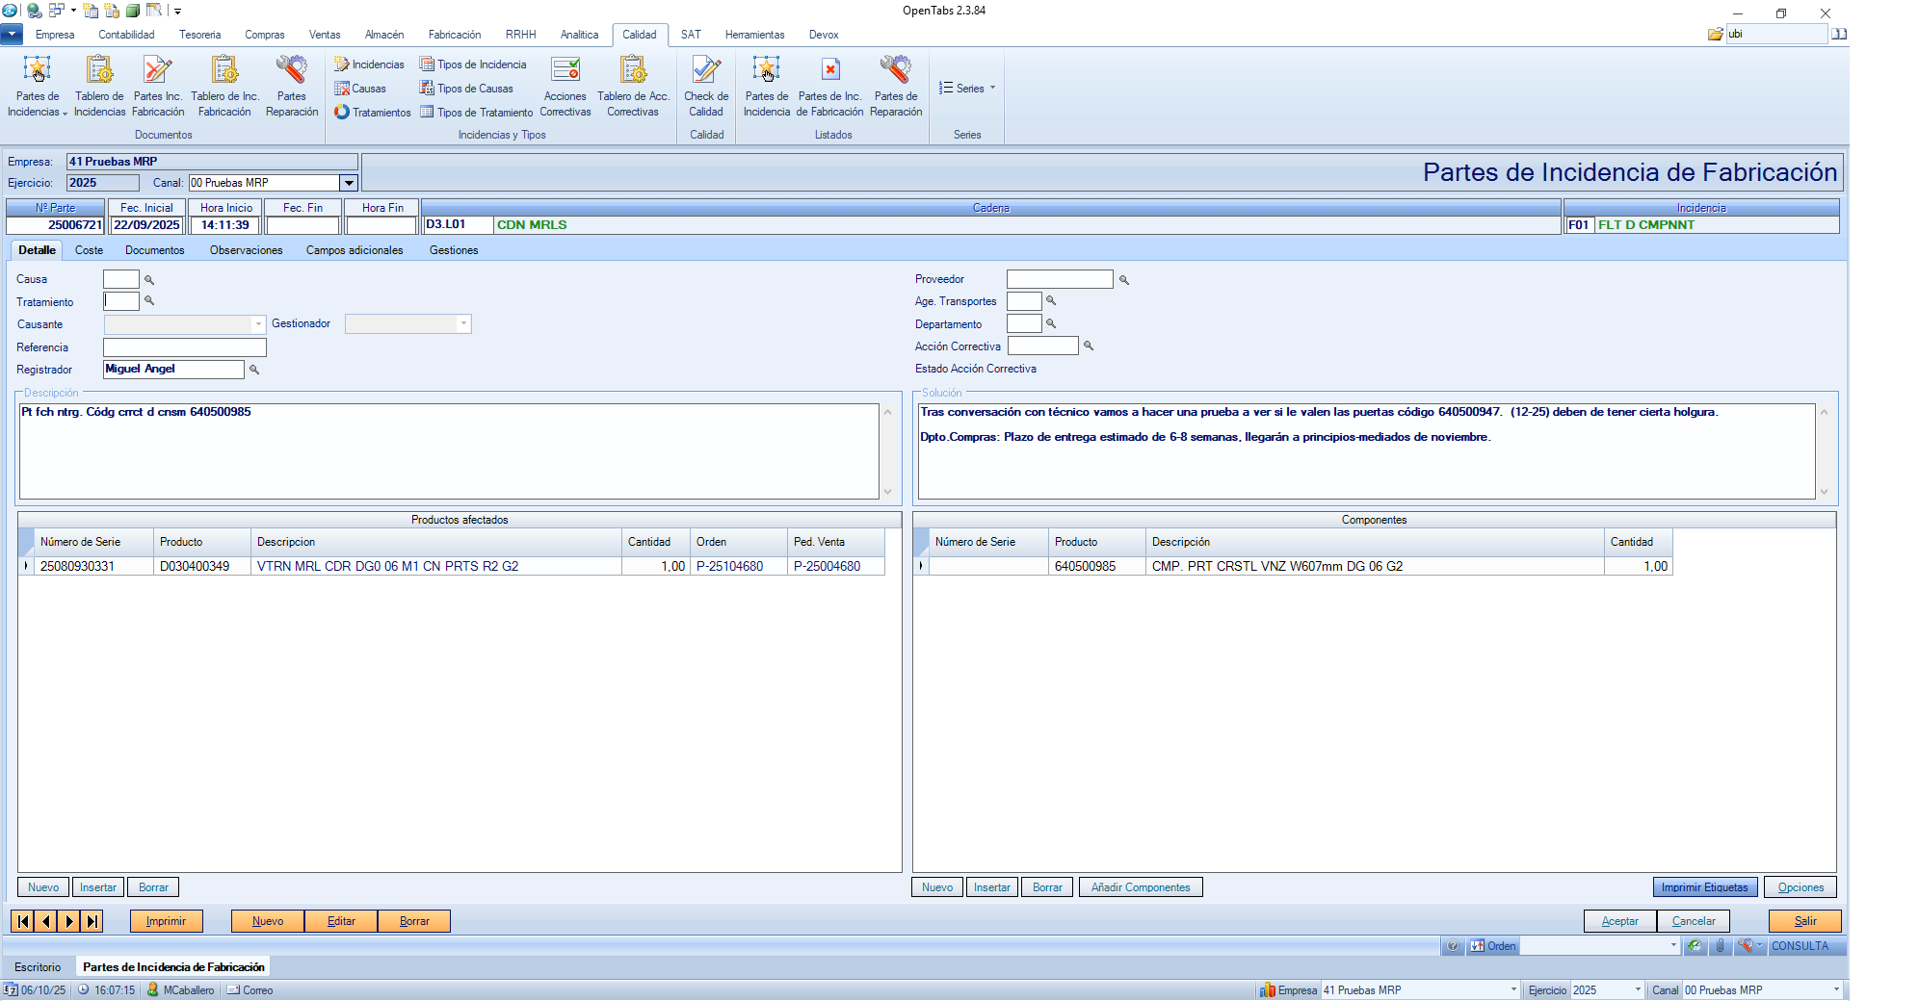Open the Series dropdown in ribbon
This screenshot has width=1919, height=1001.
tap(968, 89)
